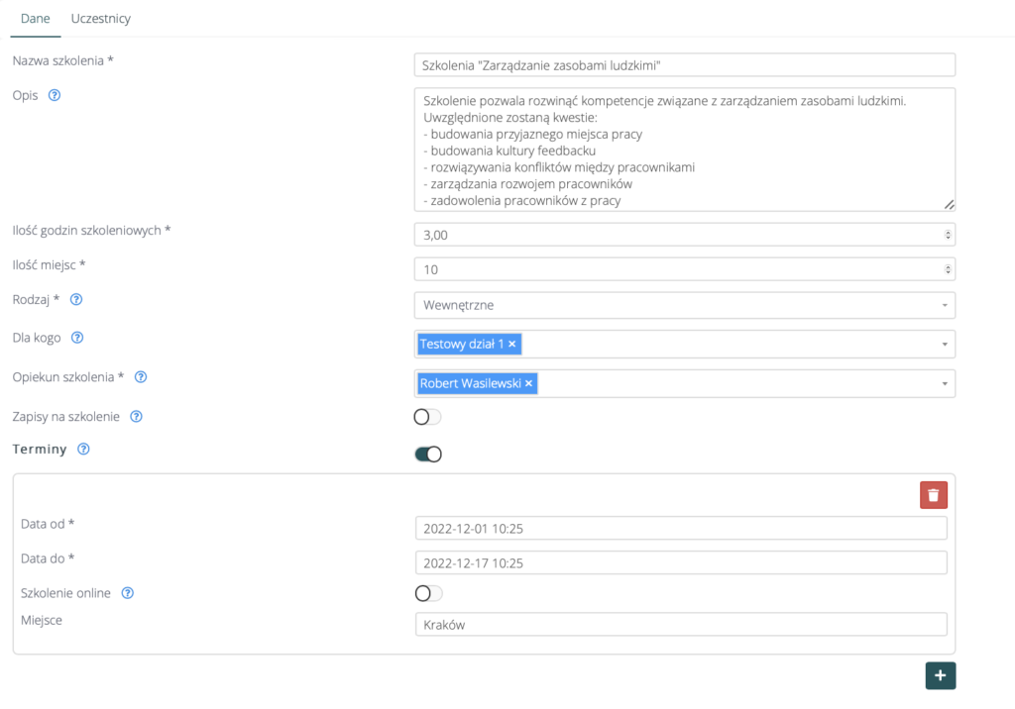The width and height of the screenshot is (1015, 709).
Task: Enable the Szkolenie online switch
Action: coord(428,593)
